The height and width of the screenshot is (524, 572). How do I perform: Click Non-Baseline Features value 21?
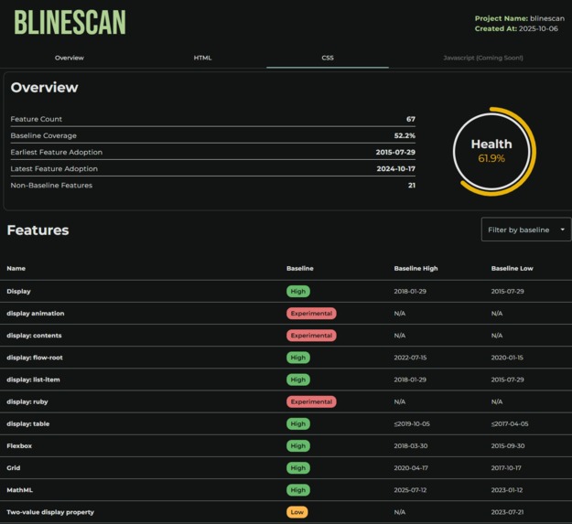click(412, 185)
